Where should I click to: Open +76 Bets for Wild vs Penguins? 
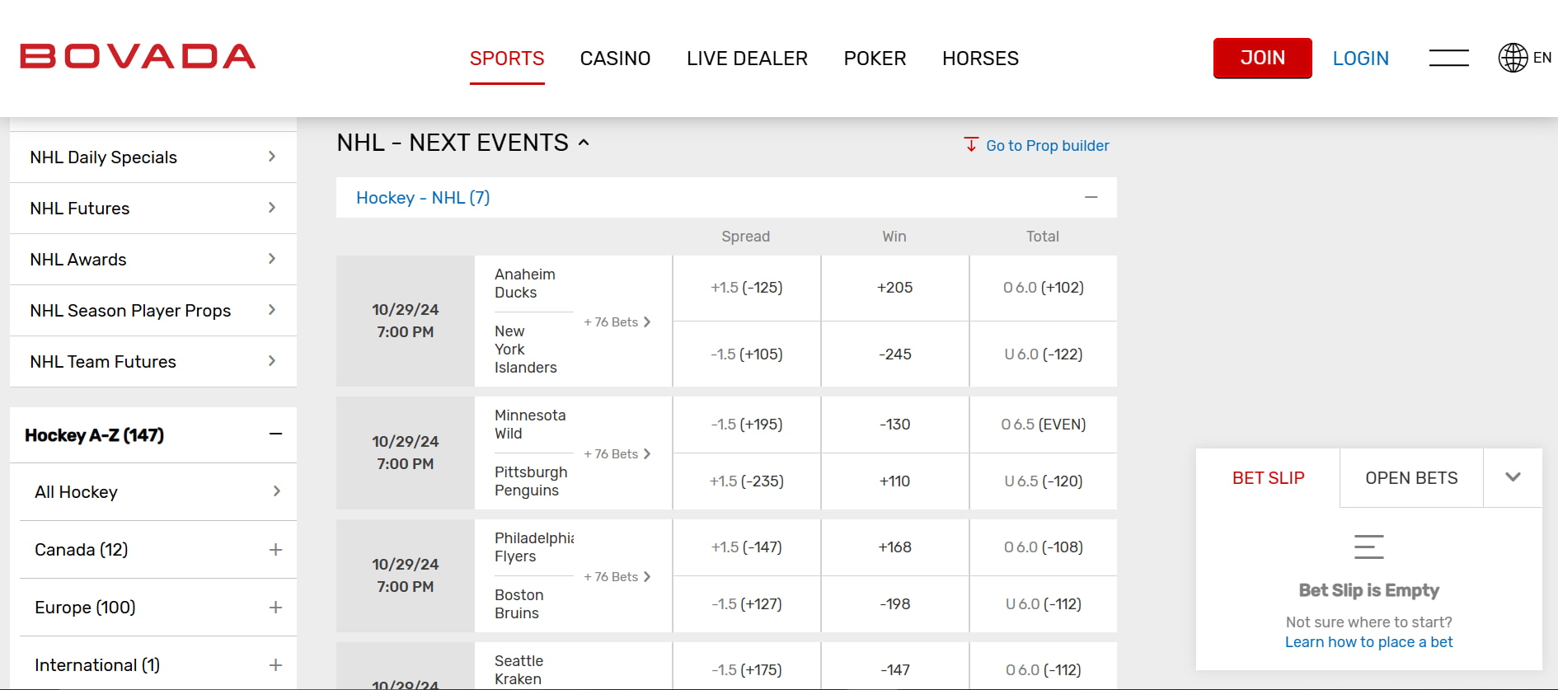pos(617,454)
